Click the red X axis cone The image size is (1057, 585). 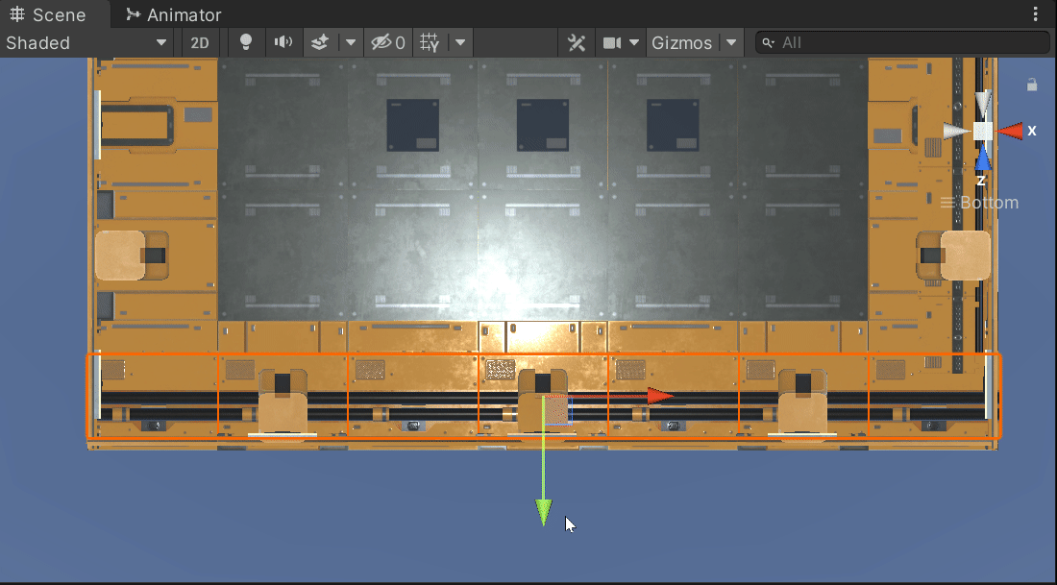tap(1010, 131)
